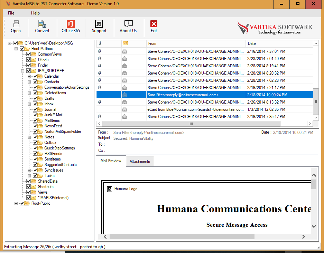Click the Open toolbar icon
Viewport: 324px width, 253px height.
point(16,24)
